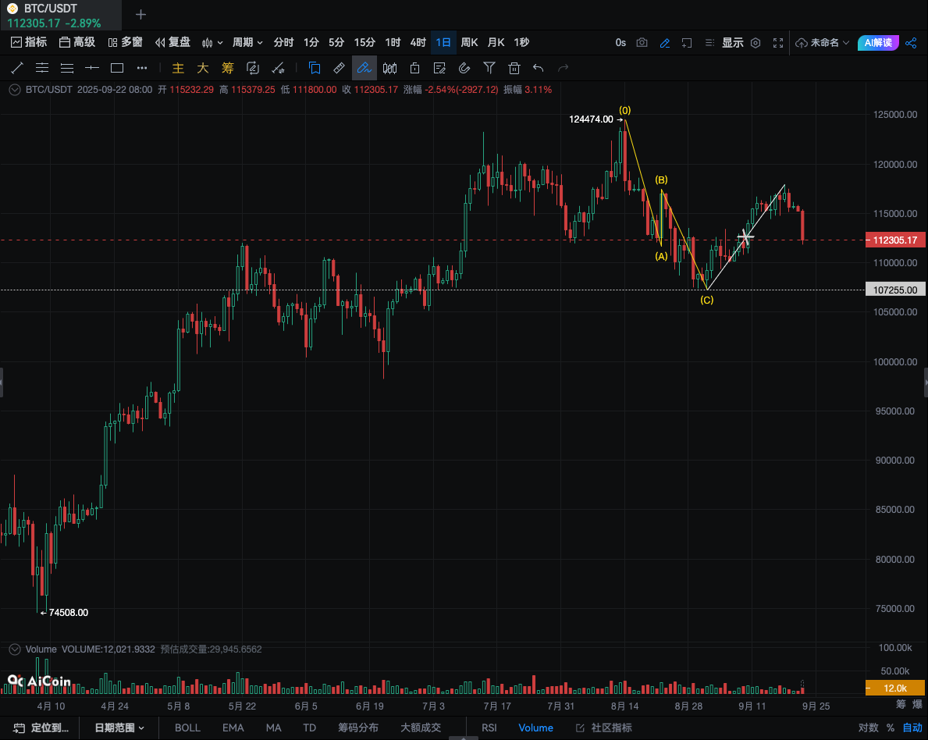Select the 1分 interval
Screen dimensions: 928x740
click(311, 42)
